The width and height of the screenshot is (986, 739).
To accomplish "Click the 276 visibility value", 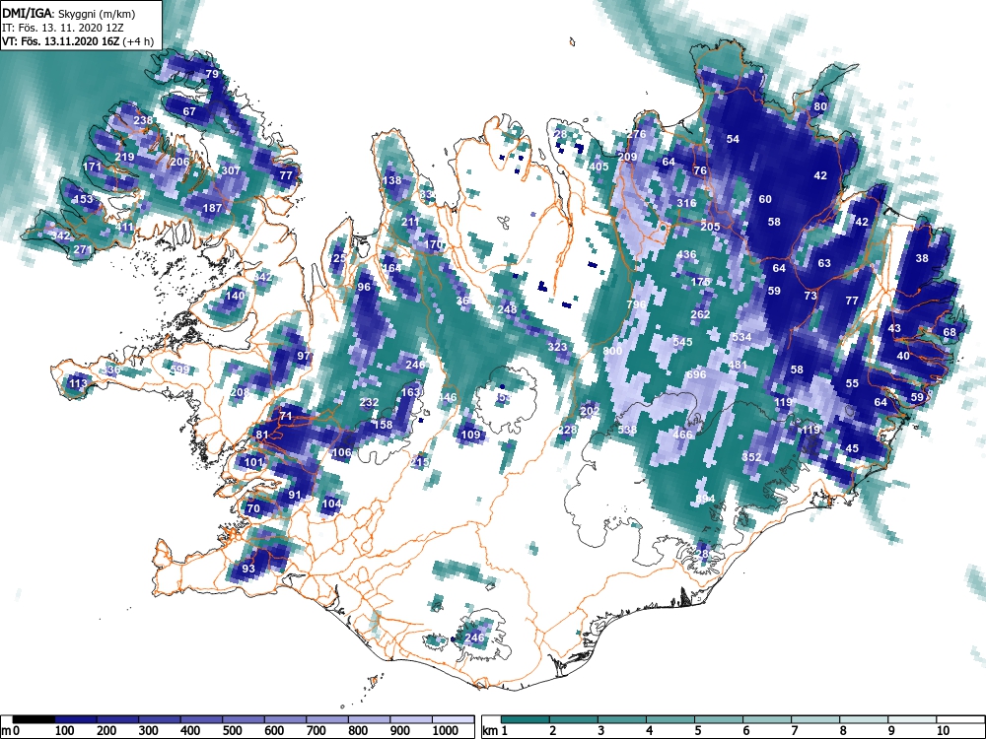I will point(636,134).
